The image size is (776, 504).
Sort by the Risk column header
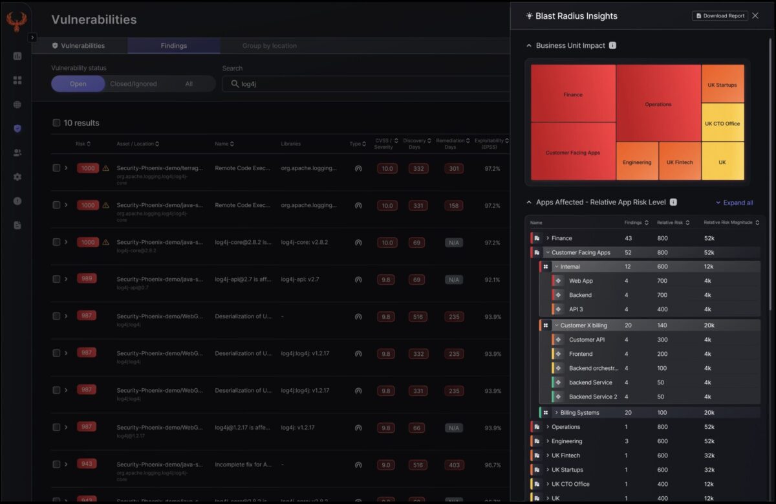83,144
